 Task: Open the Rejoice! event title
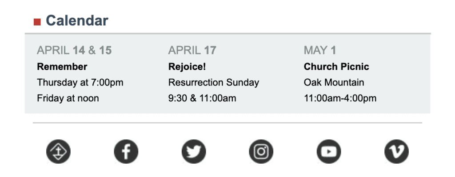[187, 67]
